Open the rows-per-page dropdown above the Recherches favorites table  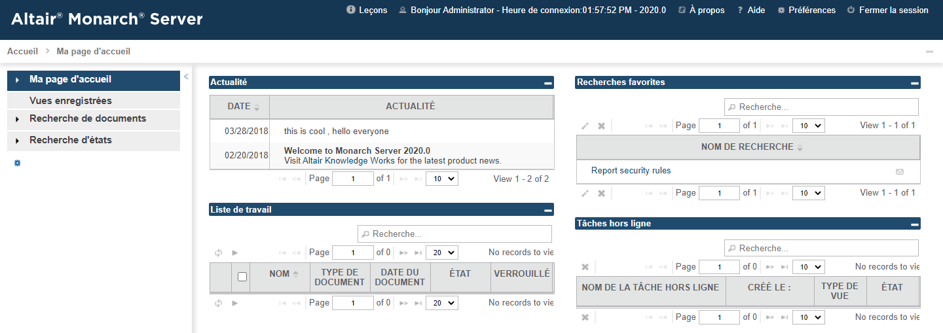809,126
